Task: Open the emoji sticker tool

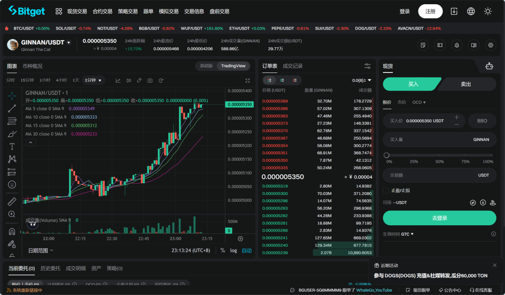Action: 12,185
